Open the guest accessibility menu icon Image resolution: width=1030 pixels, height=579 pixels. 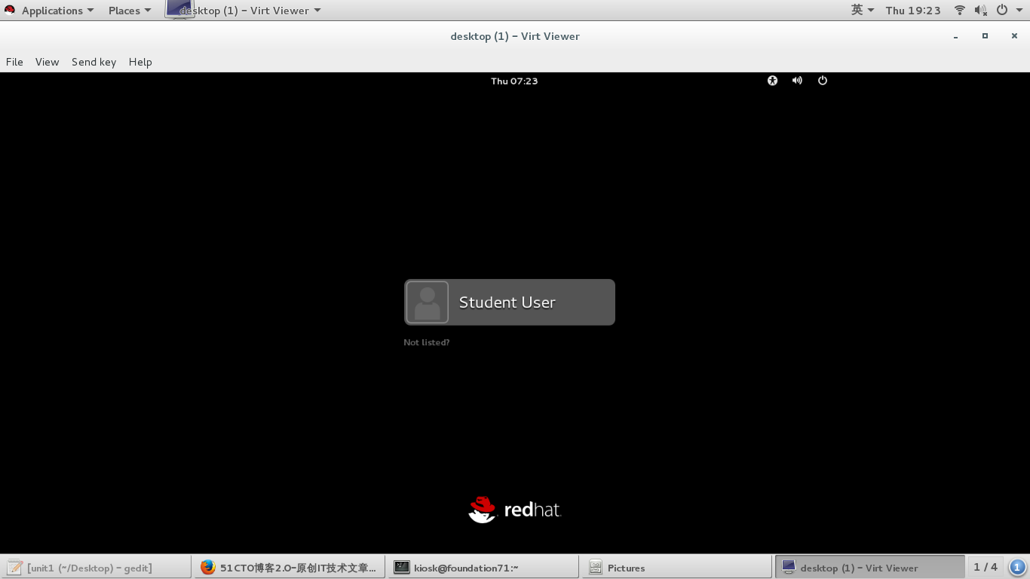point(772,81)
